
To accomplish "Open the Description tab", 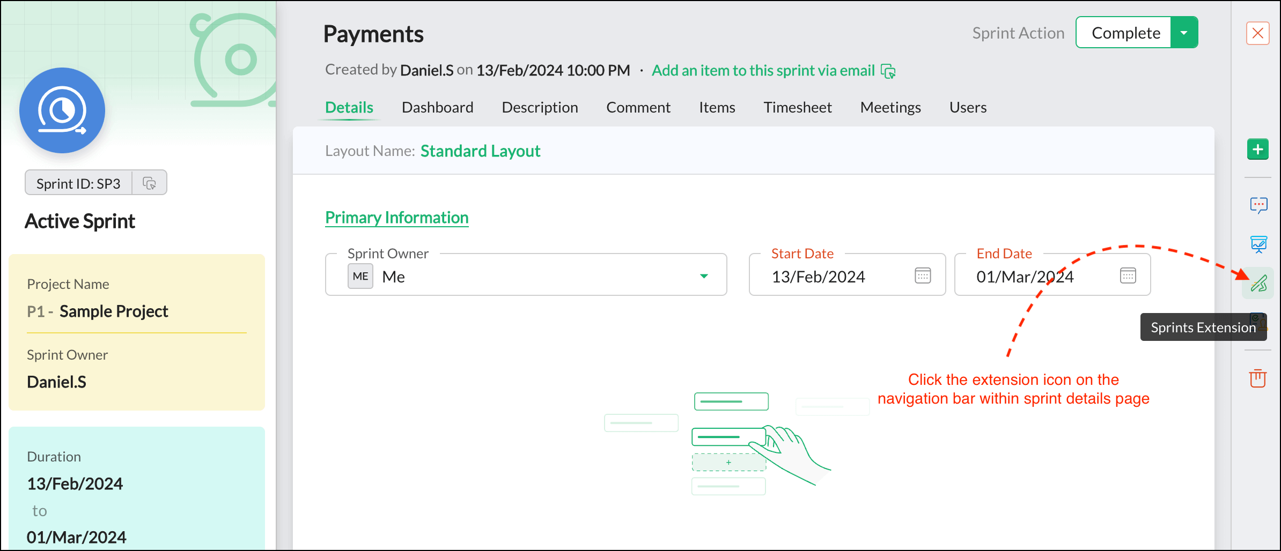I will (540, 107).
